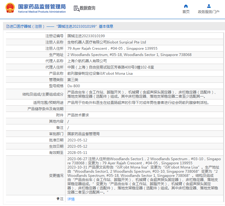Click the 有效期至 row label
Image resolution: width=225 pixels, height=206 pixels.
(56, 153)
